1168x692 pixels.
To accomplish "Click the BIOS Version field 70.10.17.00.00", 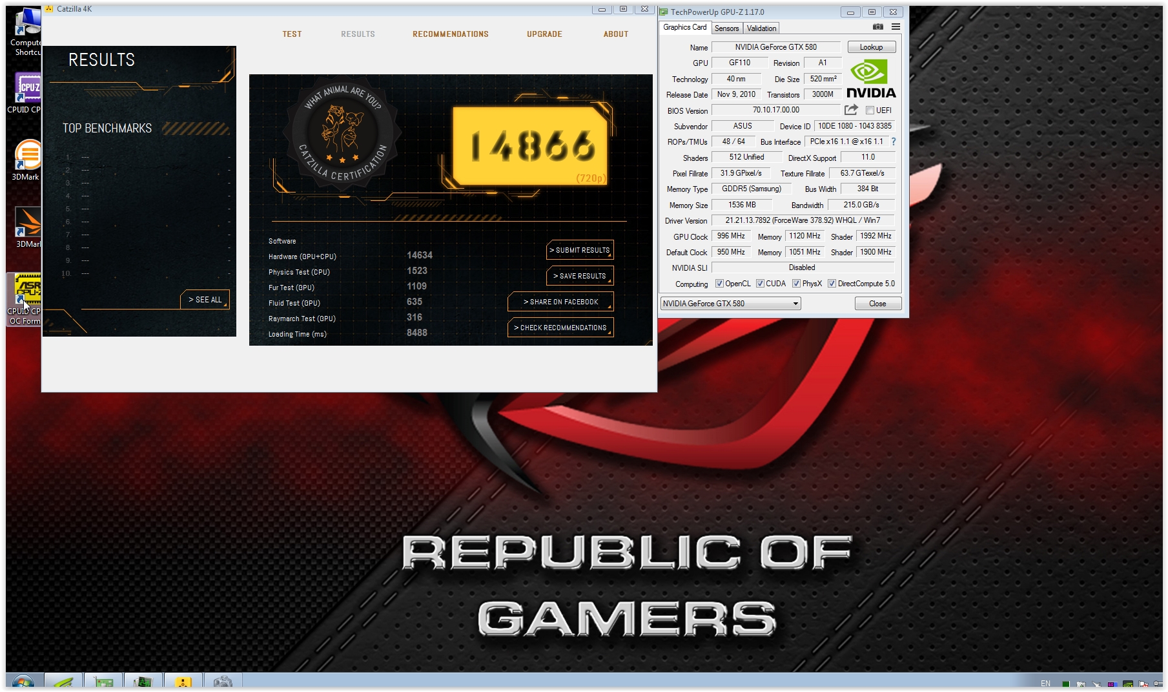I will click(775, 110).
